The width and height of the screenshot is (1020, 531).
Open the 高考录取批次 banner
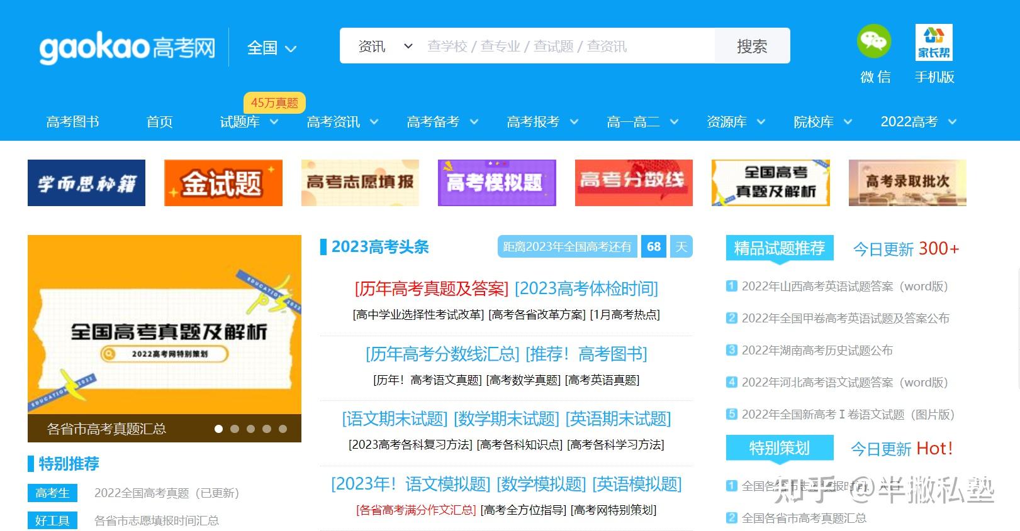[x=907, y=183]
